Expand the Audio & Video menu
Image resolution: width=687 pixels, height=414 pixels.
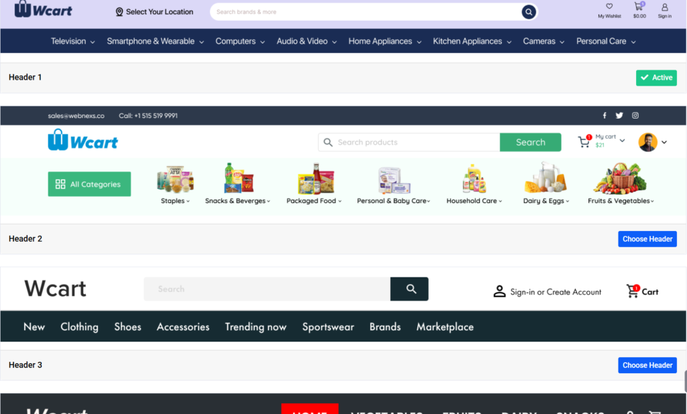[x=307, y=41]
